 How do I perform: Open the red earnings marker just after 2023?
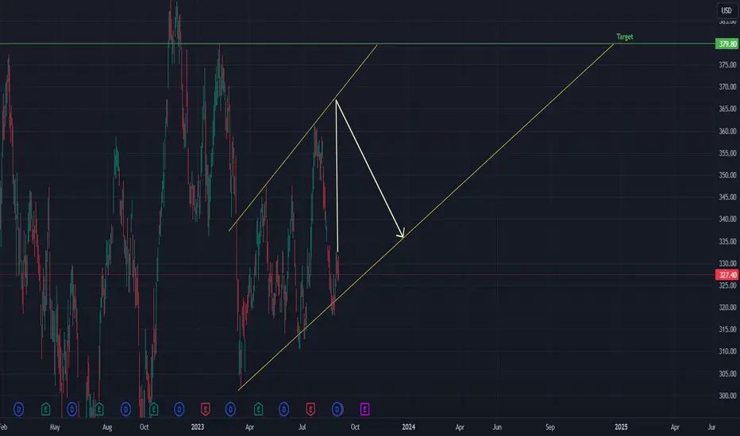(x=206, y=409)
